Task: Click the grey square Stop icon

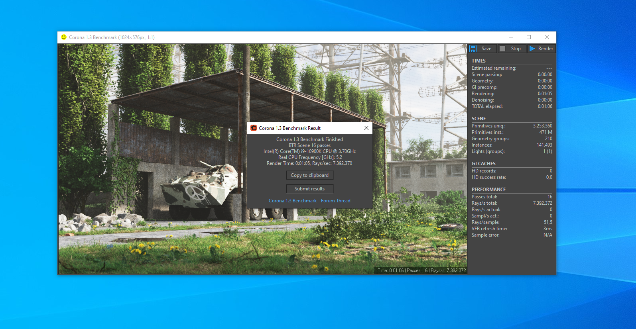Action: 502,49
